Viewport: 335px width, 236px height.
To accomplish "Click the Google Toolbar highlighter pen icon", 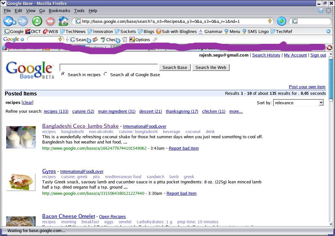I will pyautogui.click(x=155, y=39).
